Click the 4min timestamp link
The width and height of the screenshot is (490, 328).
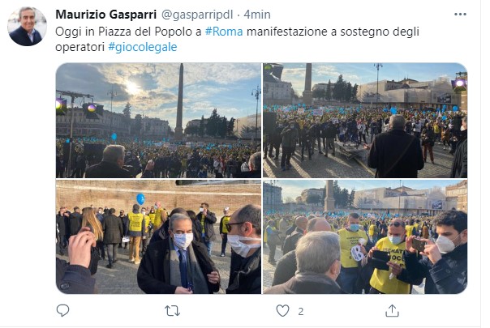click(x=257, y=15)
